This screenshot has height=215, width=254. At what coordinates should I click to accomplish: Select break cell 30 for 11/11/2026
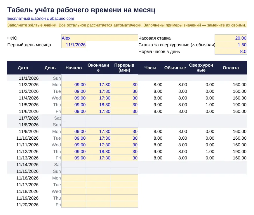pyautogui.click(x=124, y=145)
